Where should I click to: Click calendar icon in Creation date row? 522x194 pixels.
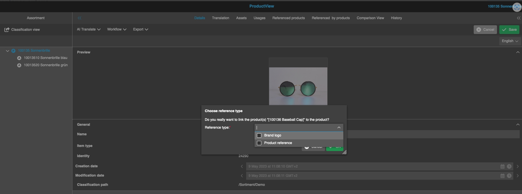502,166
